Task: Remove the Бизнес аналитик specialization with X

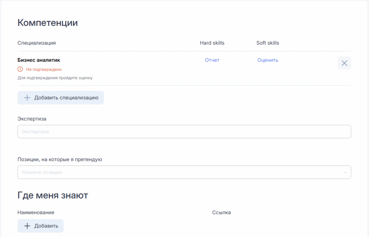Action: [344, 63]
